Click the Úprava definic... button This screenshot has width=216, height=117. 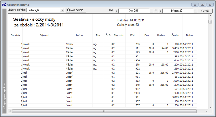[x=76, y=10]
